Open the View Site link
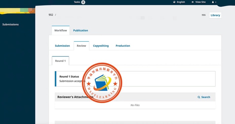The image size is (235, 124). pos(198,2)
